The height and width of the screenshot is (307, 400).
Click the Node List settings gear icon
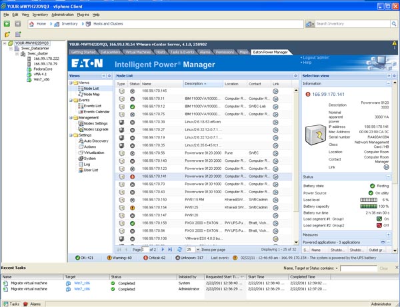pos(295,76)
